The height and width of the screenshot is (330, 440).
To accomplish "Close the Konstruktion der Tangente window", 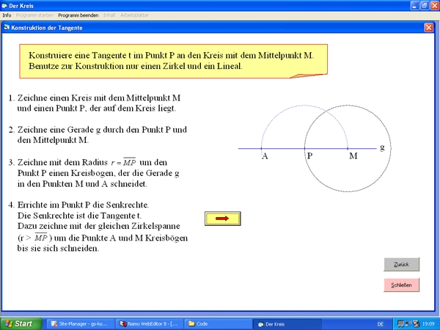I will 428,27.
